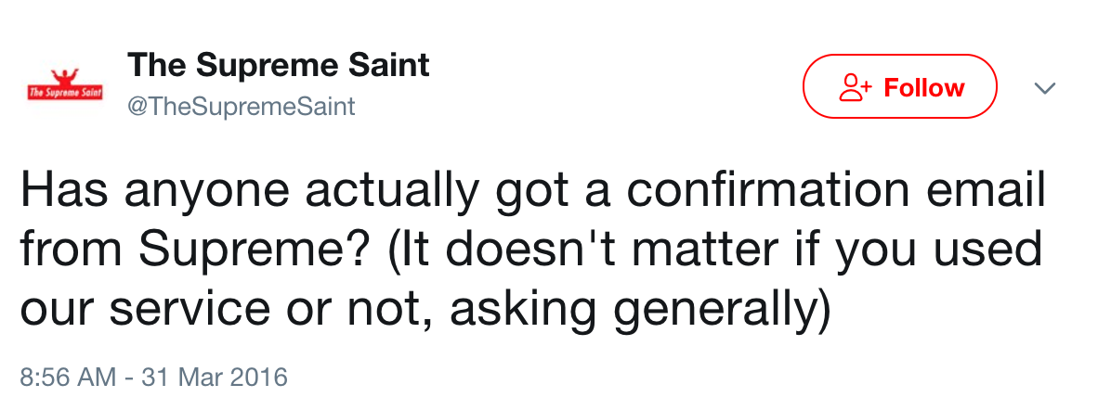This screenshot has width=1111, height=410.
Task: Click tweet line starting "our service or not"
Action: tap(423, 306)
